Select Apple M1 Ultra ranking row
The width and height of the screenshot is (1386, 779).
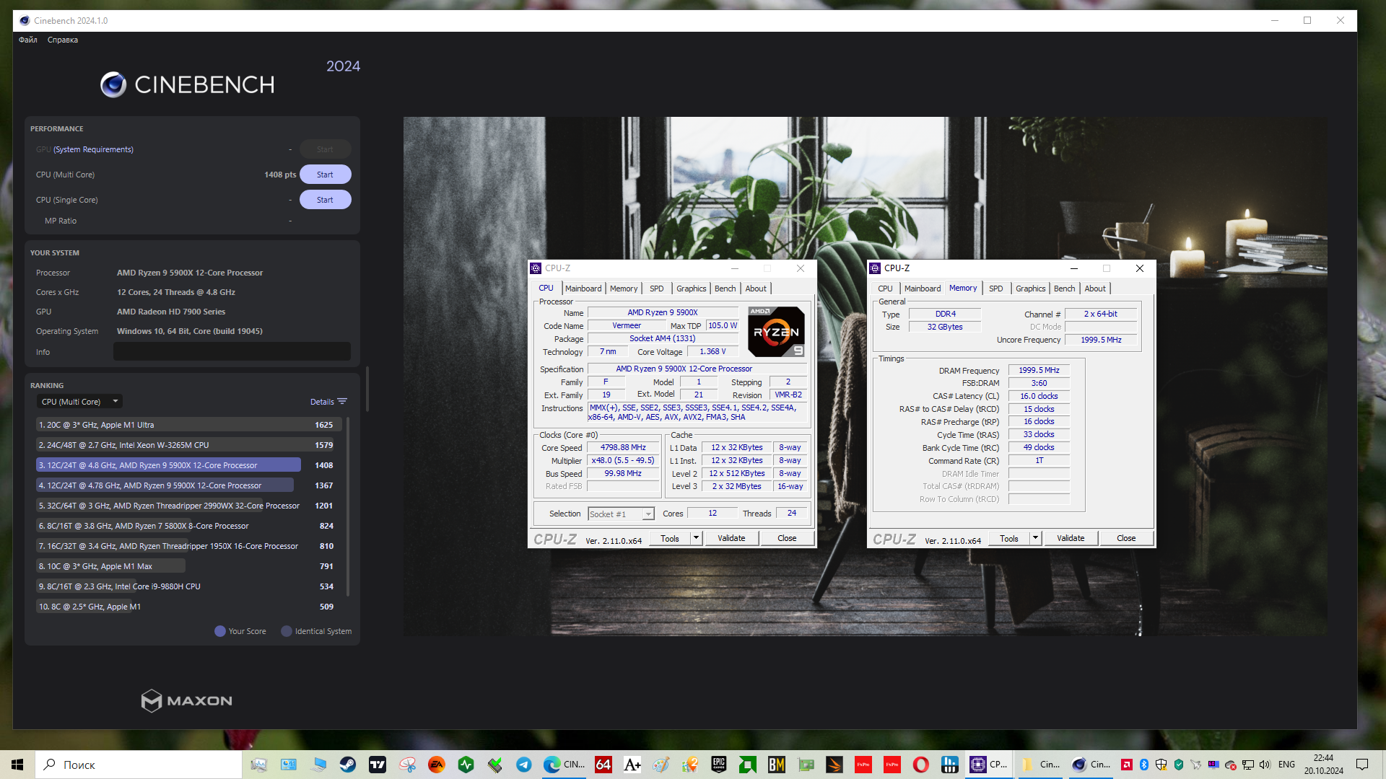click(189, 425)
